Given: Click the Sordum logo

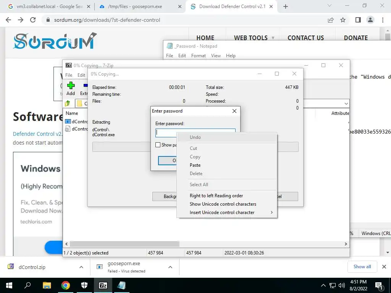Looking at the screenshot, I should (x=55, y=40).
